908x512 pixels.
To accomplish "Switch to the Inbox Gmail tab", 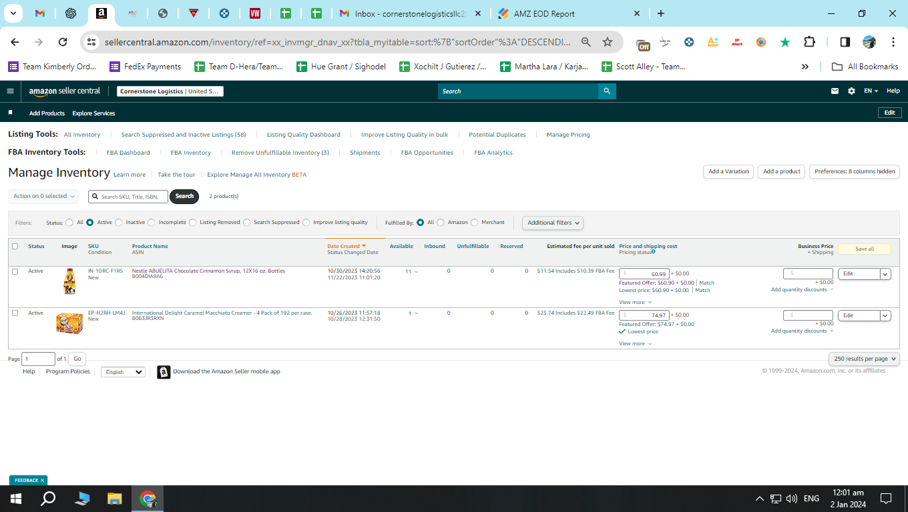I will point(411,13).
